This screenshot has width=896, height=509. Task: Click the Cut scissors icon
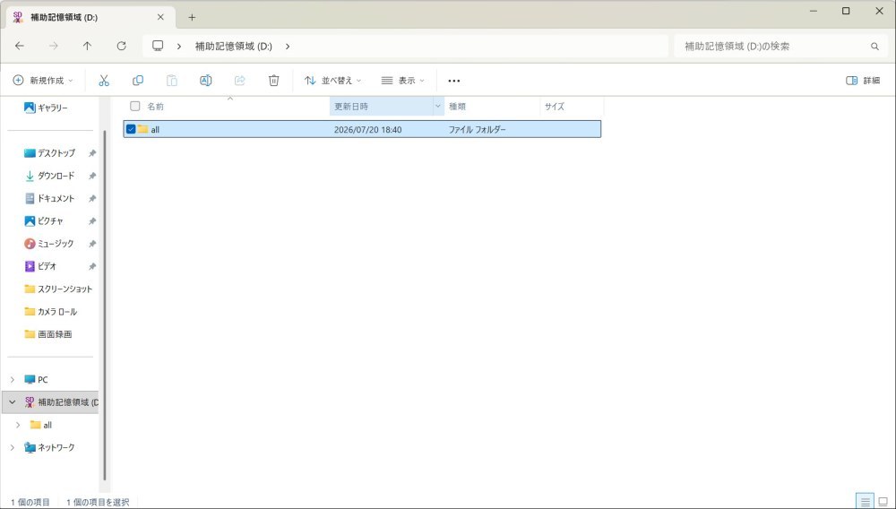tap(103, 81)
